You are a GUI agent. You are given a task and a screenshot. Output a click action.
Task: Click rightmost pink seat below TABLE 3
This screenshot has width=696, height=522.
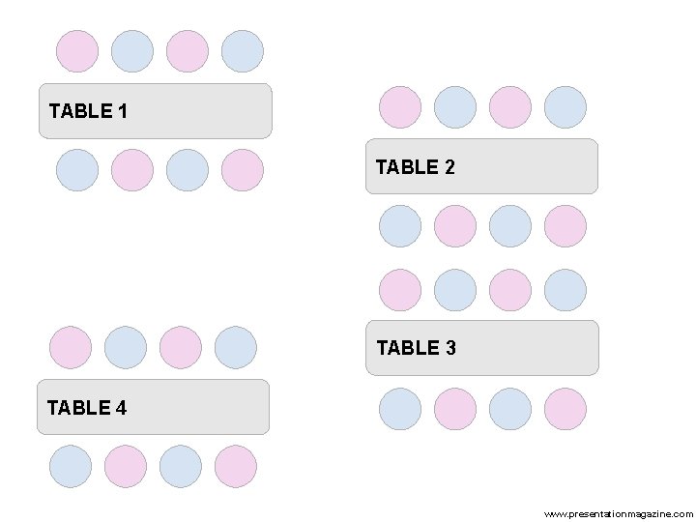click(565, 409)
